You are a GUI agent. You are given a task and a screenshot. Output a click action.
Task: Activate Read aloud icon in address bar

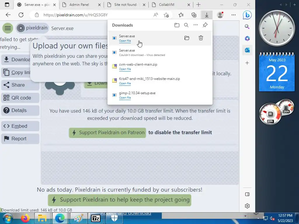coord(156,15)
